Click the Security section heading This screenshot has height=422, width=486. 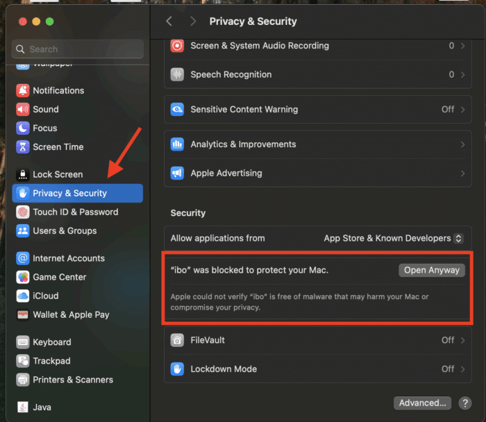tap(188, 213)
